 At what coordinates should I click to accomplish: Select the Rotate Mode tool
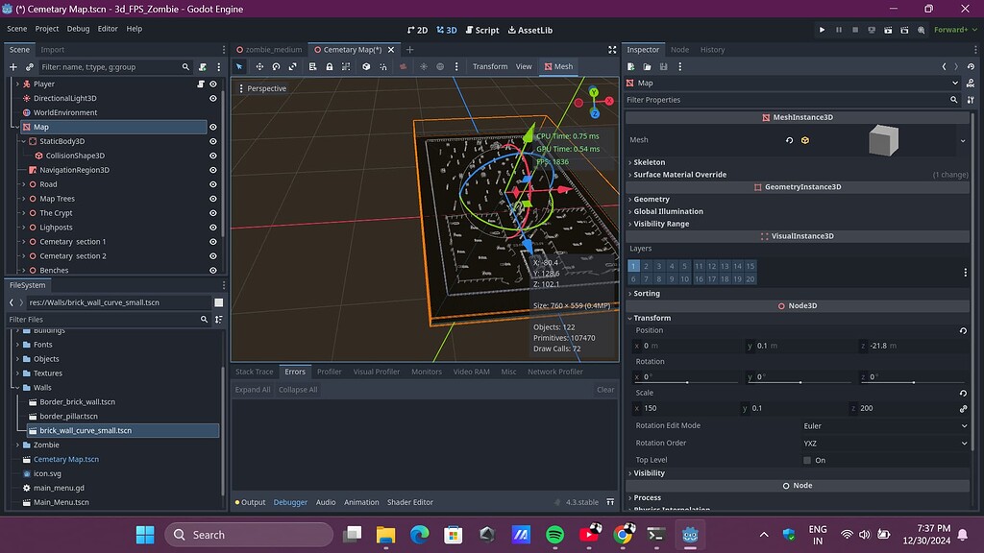[276, 66]
